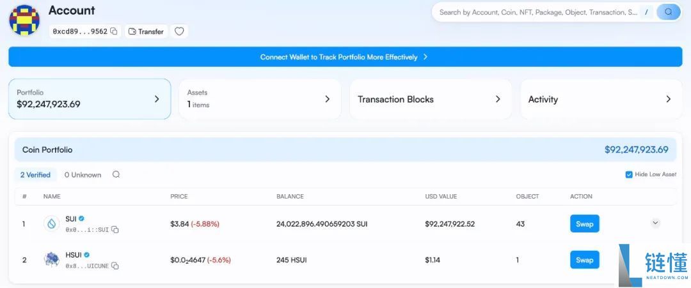Uncheck the Hide Low Asset checkbox
This screenshot has height=288, width=691.
click(629, 174)
